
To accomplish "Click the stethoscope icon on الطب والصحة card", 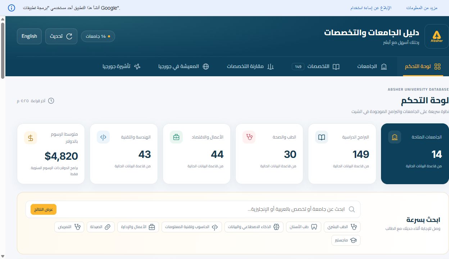I will pyautogui.click(x=249, y=137).
